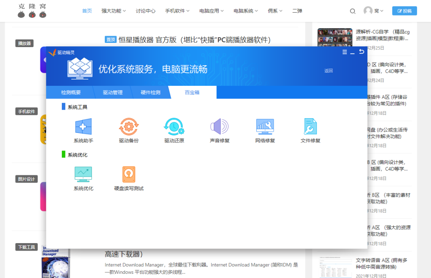Expand the 佣系 dropdown menu
The height and width of the screenshot is (278, 431).
[x=275, y=11]
